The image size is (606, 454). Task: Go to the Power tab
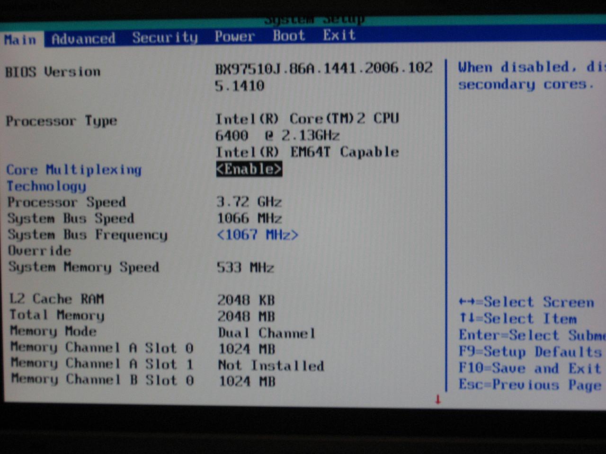[x=235, y=36]
